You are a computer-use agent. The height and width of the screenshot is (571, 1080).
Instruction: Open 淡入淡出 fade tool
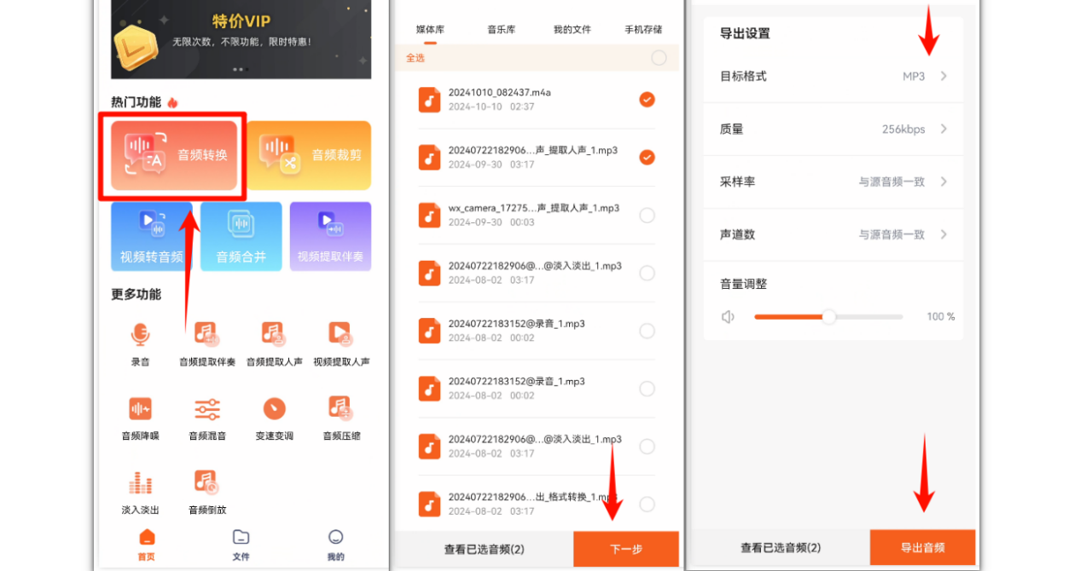pyautogui.click(x=140, y=493)
